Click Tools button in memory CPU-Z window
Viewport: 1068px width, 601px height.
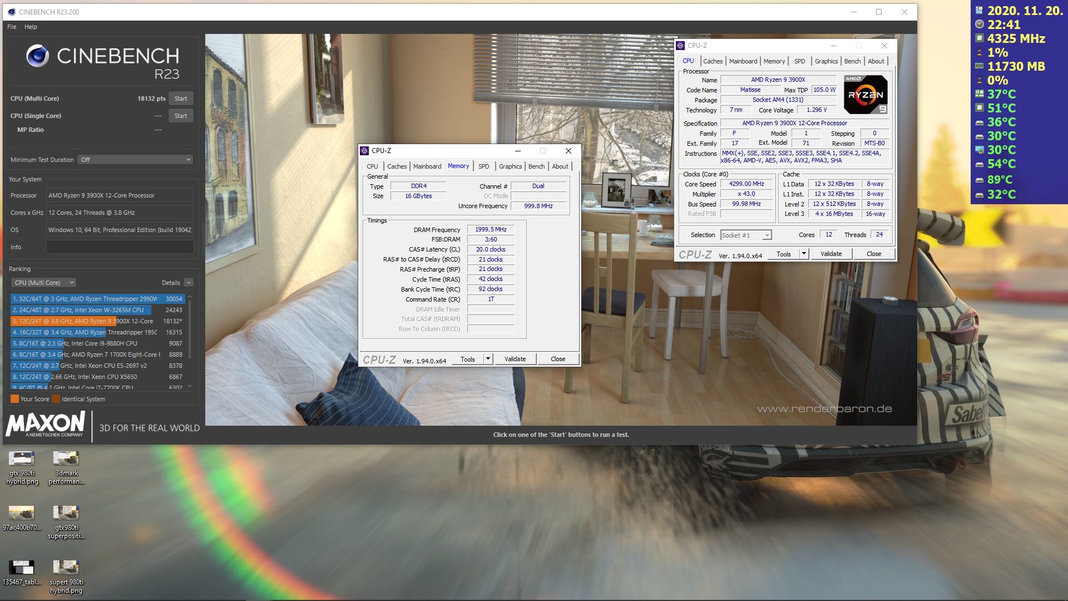pyautogui.click(x=468, y=359)
